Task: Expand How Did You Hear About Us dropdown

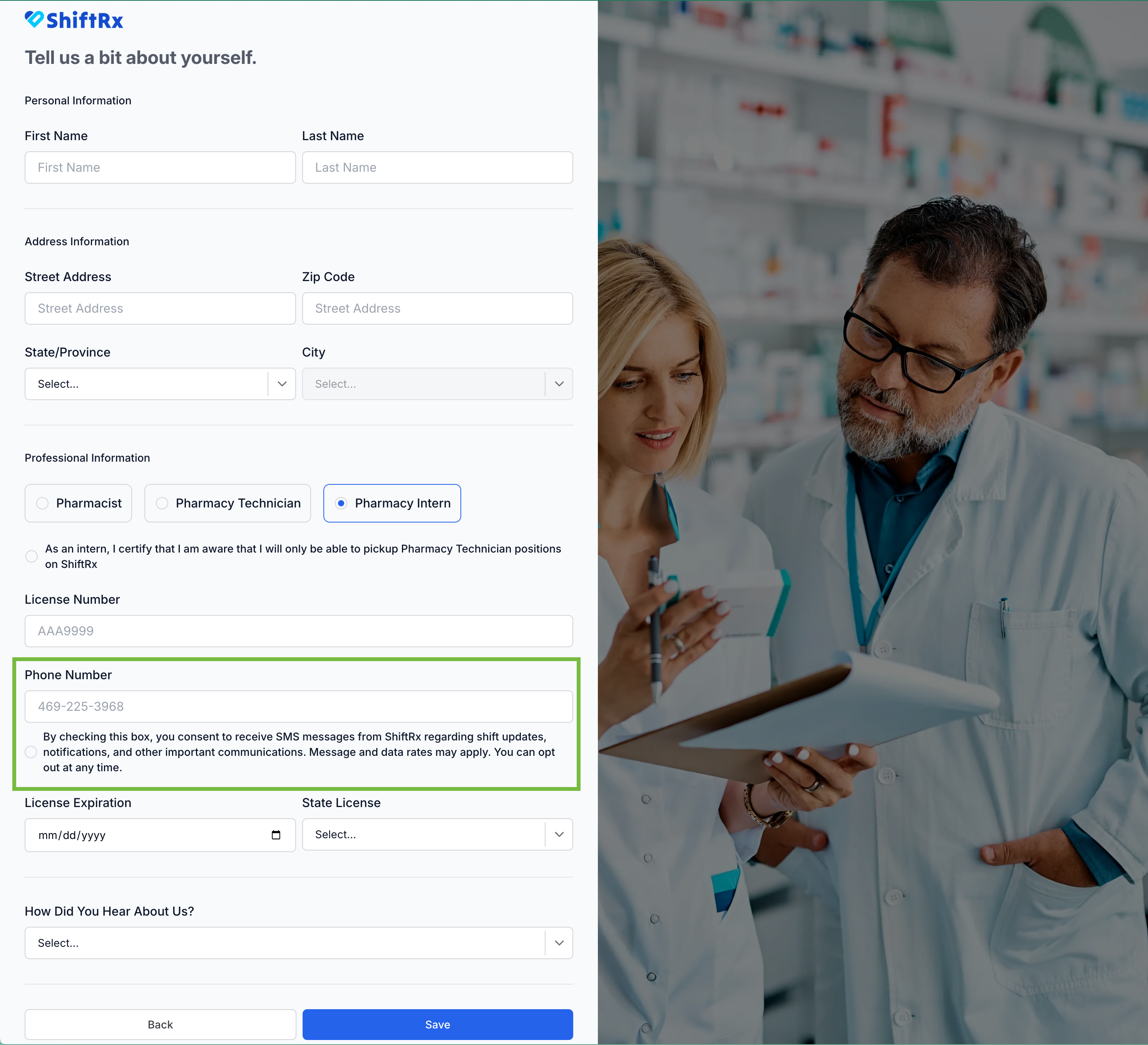Action: click(298, 943)
